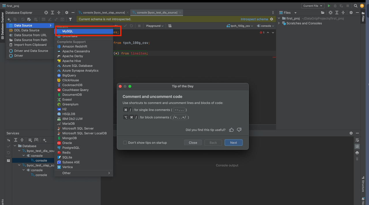Screen dimensions: 369x205
Task: Open the tpch_100g_csv schema dropdown
Action: click(240, 26)
